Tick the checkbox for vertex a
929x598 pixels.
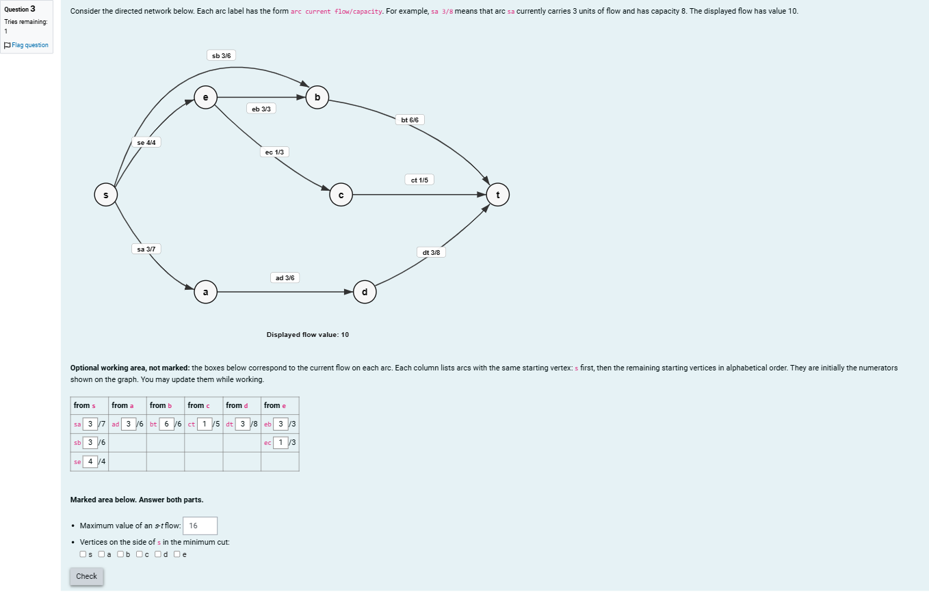tap(101, 554)
